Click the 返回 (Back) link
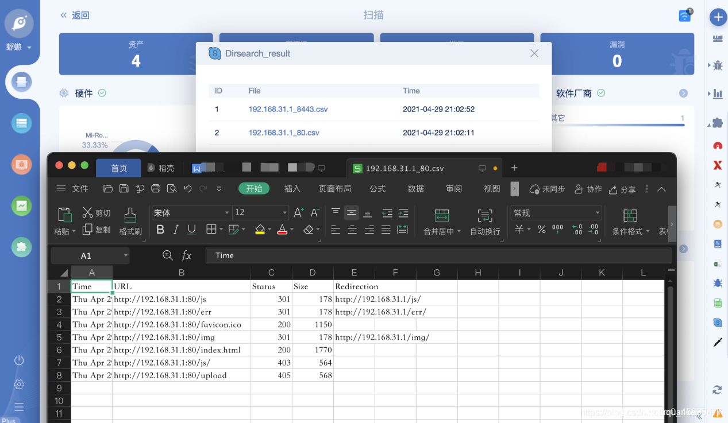The height and width of the screenshot is (423, 728). [x=75, y=15]
